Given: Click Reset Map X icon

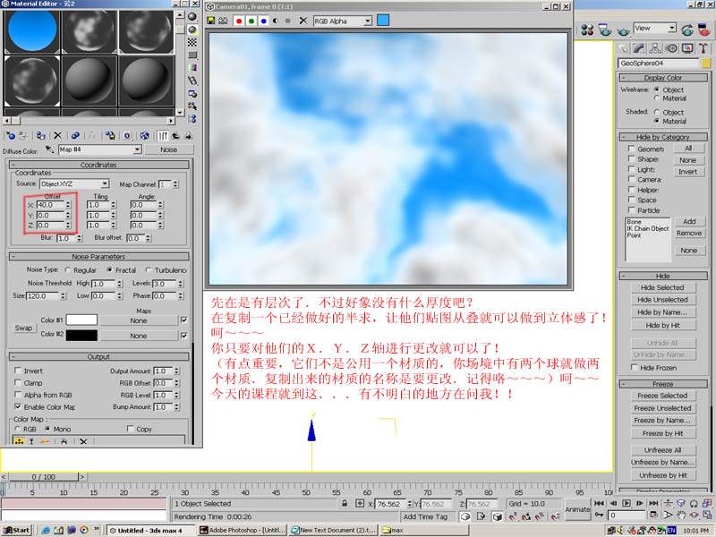Looking at the screenshot, I should click(57, 136).
